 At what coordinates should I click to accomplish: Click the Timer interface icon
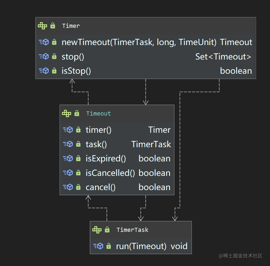[42, 26]
